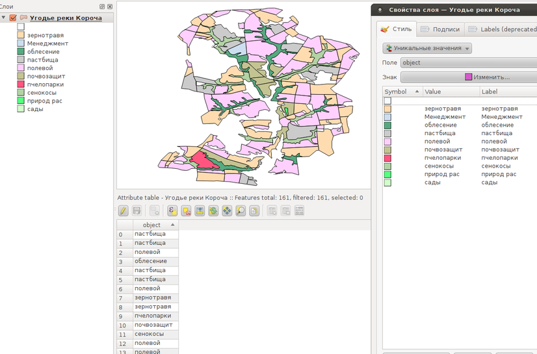This screenshot has width=537, height=354.
Task: Select the облесение row in symbol table
Action: click(440, 125)
